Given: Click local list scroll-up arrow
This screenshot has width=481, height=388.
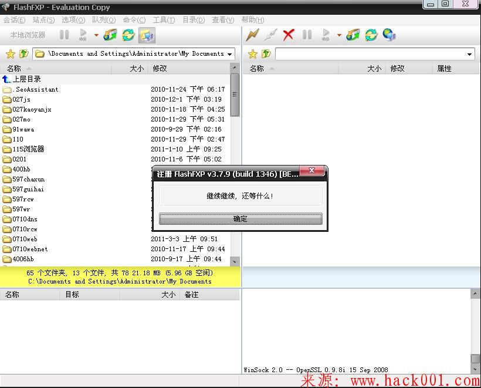Looking at the screenshot, I should click(x=235, y=68).
